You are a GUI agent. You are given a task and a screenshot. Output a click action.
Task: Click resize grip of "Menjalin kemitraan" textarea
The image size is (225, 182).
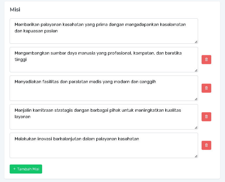click(x=196, y=127)
